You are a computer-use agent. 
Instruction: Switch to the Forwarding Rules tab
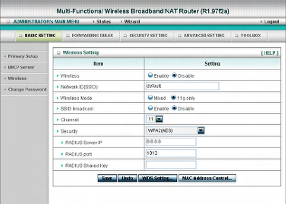pyautogui.click(x=91, y=36)
